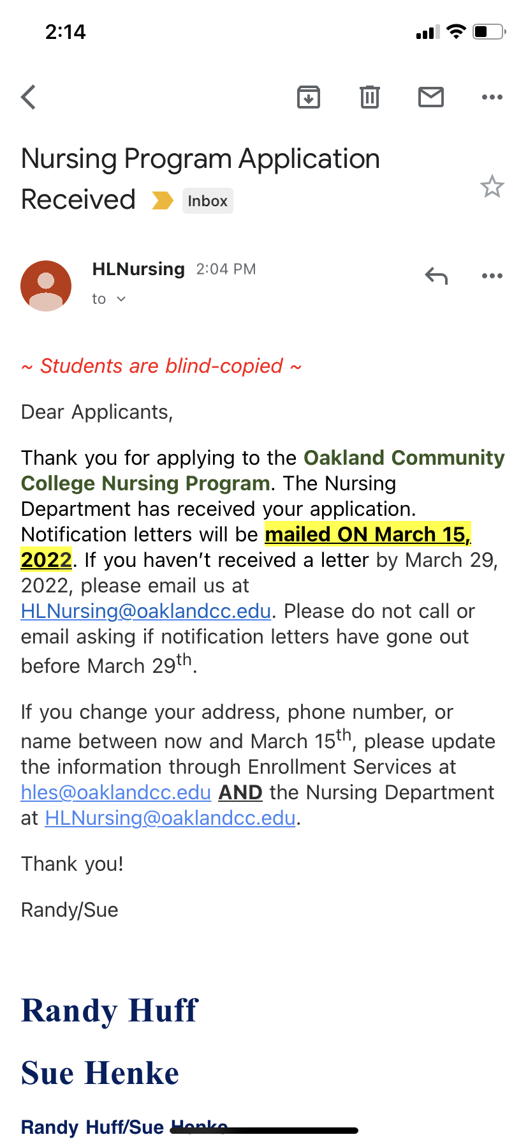Image resolution: width=528 pixels, height=1144 pixels.
Task: Tap the back arrow to return to inbox
Action: click(x=28, y=97)
